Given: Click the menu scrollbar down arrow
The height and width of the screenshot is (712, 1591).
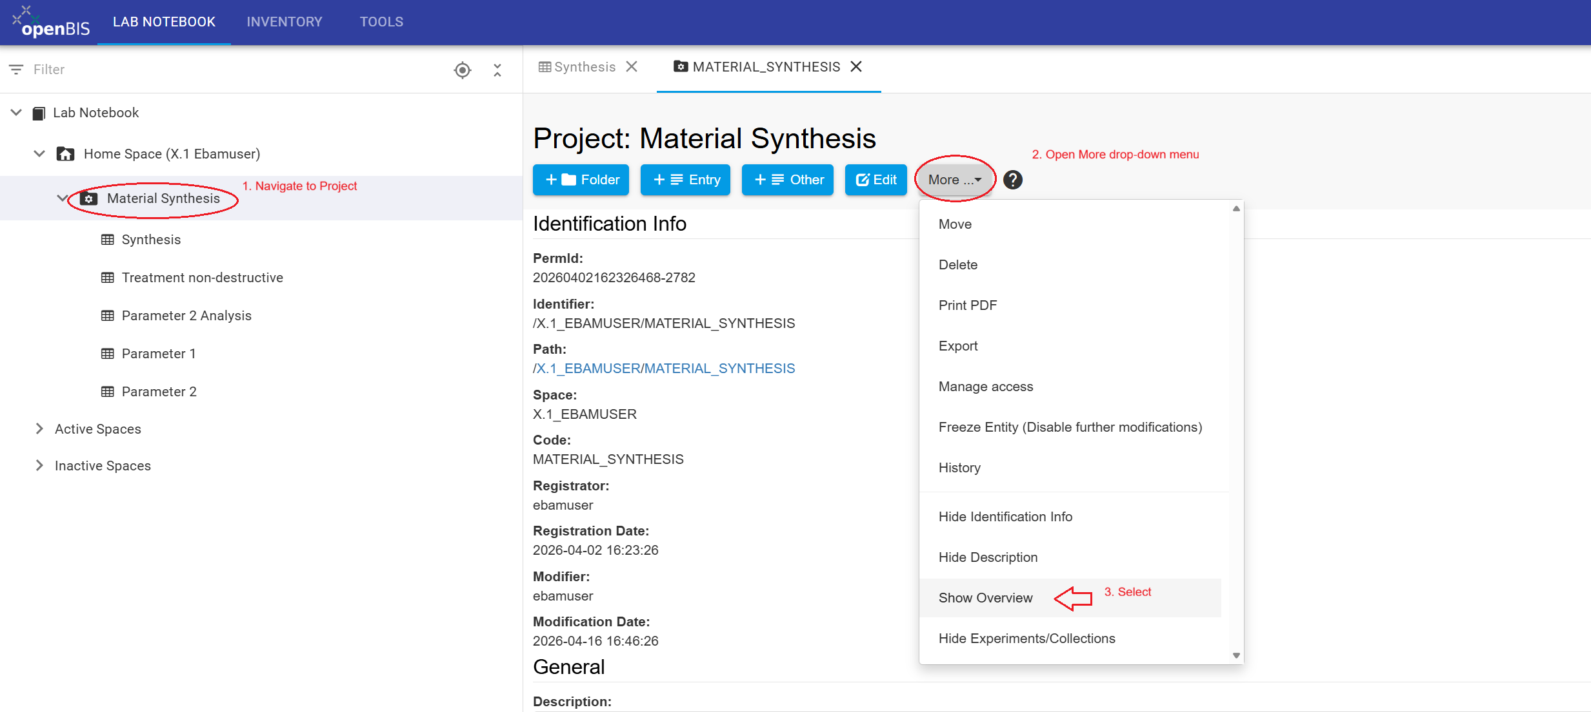Looking at the screenshot, I should [x=1236, y=655].
